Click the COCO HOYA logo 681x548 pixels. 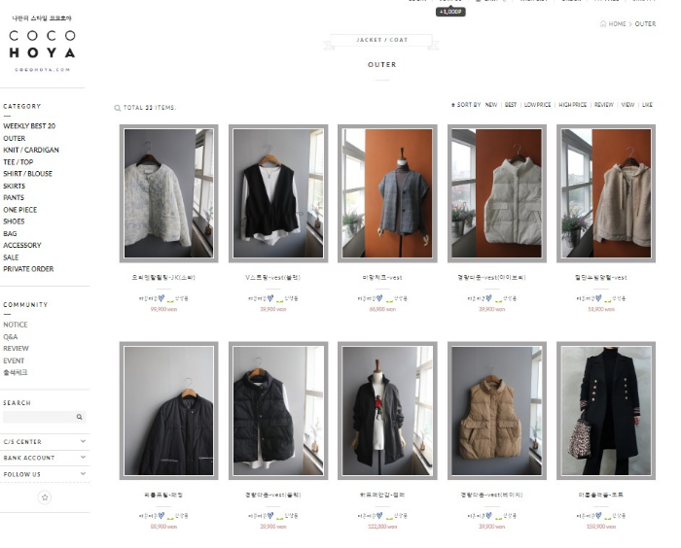click(42, 44)
